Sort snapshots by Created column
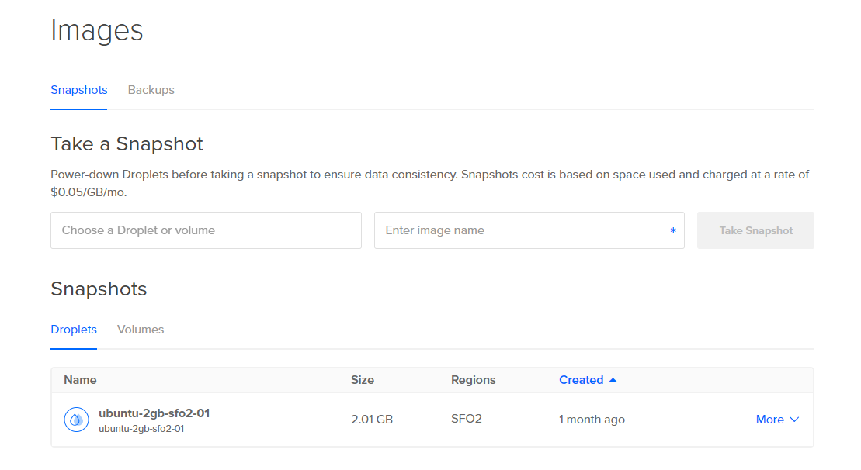The image size is (861, 470). [x=581, y=380]
